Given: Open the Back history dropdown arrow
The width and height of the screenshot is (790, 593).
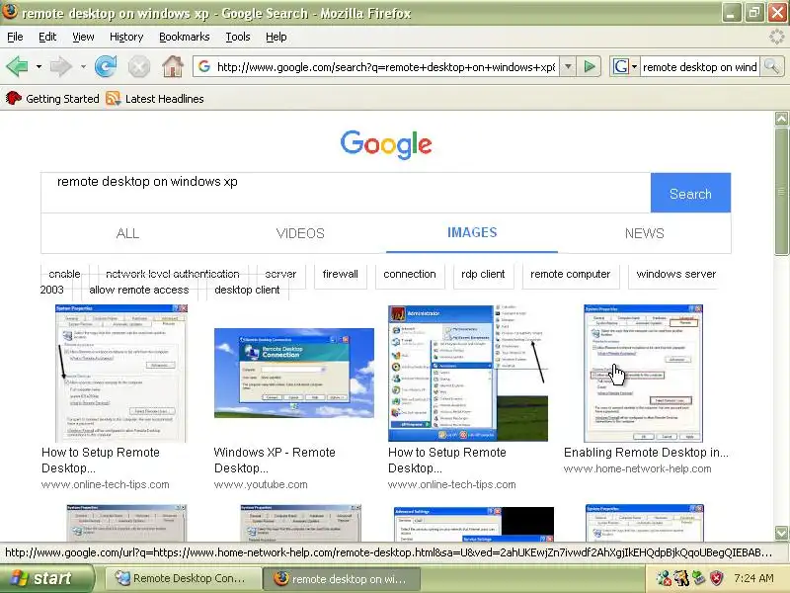Looking at the screenshot, I should point(39,66).
